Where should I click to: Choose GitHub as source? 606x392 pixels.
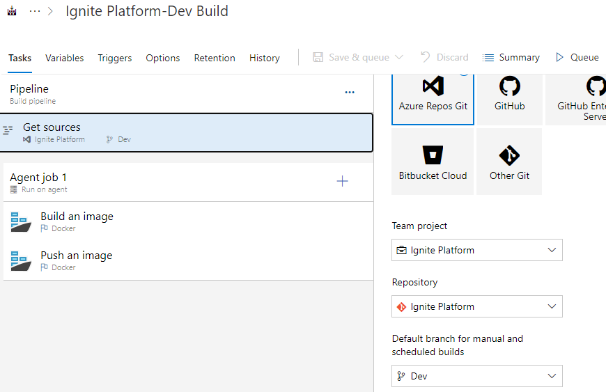point(510,100)
